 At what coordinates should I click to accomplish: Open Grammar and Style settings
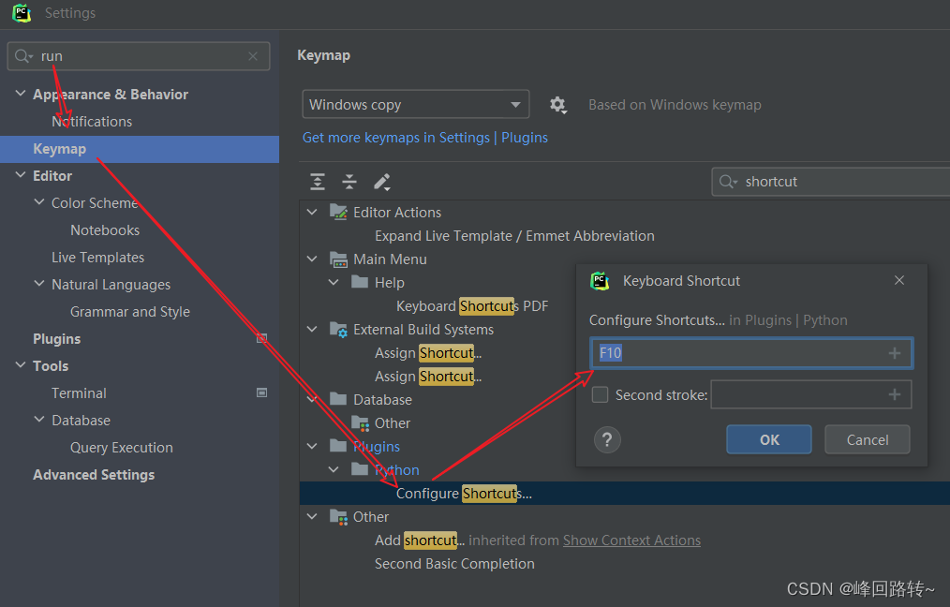[x=129, y=312]
